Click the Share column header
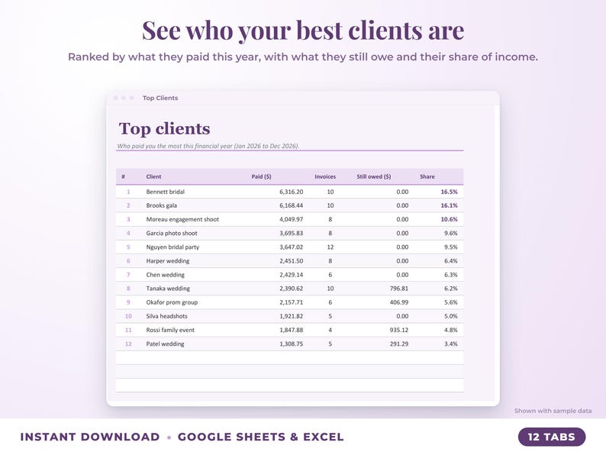 tap(427, 176)
